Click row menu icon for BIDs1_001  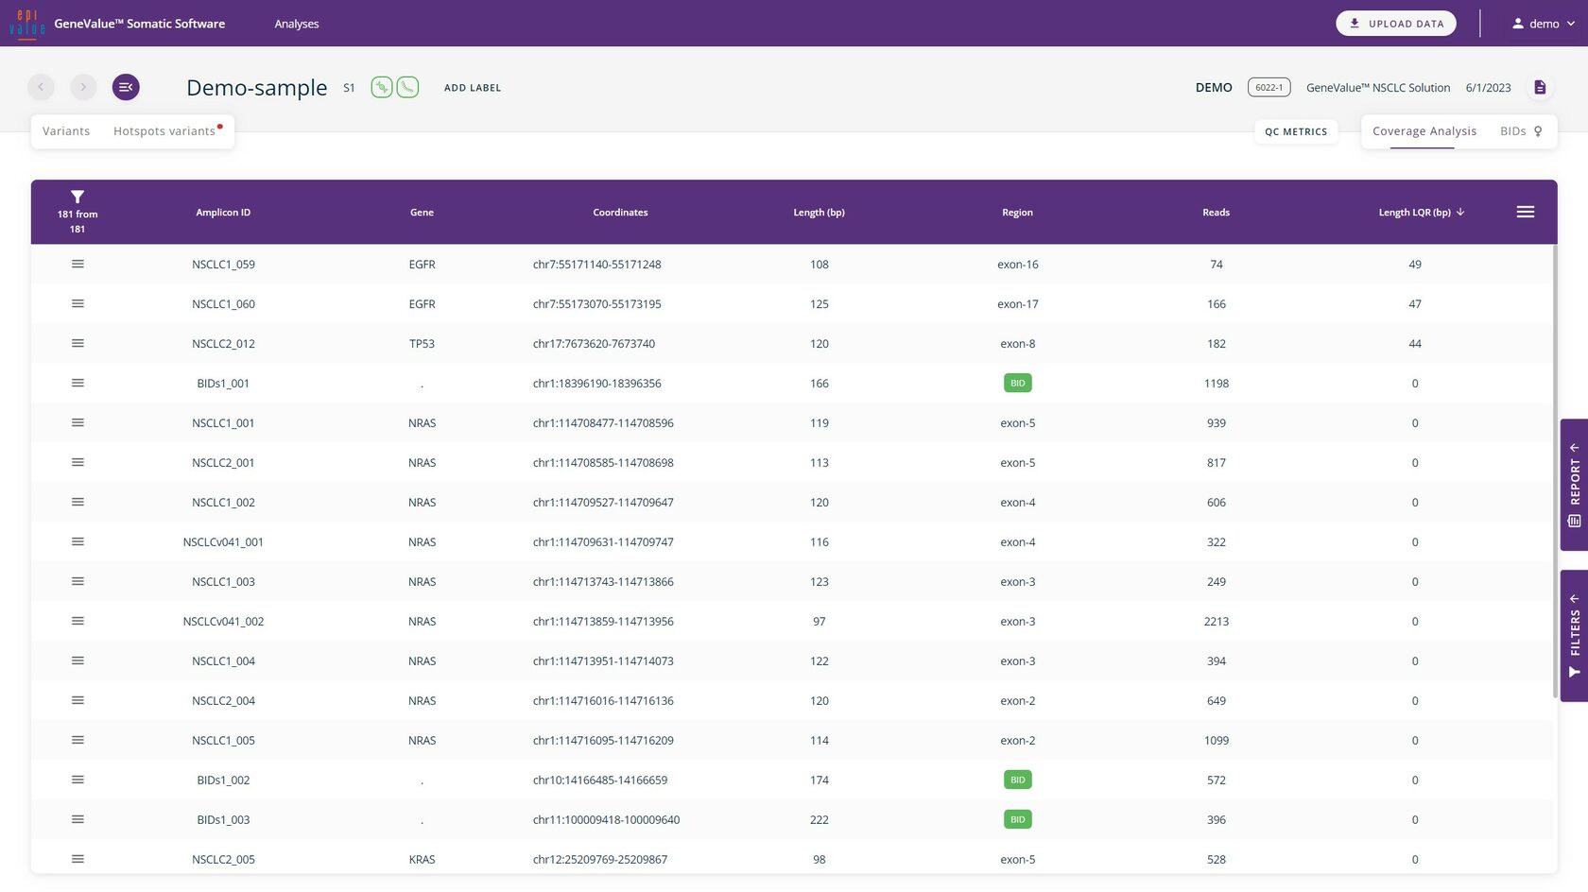click(x=78, y=383)
